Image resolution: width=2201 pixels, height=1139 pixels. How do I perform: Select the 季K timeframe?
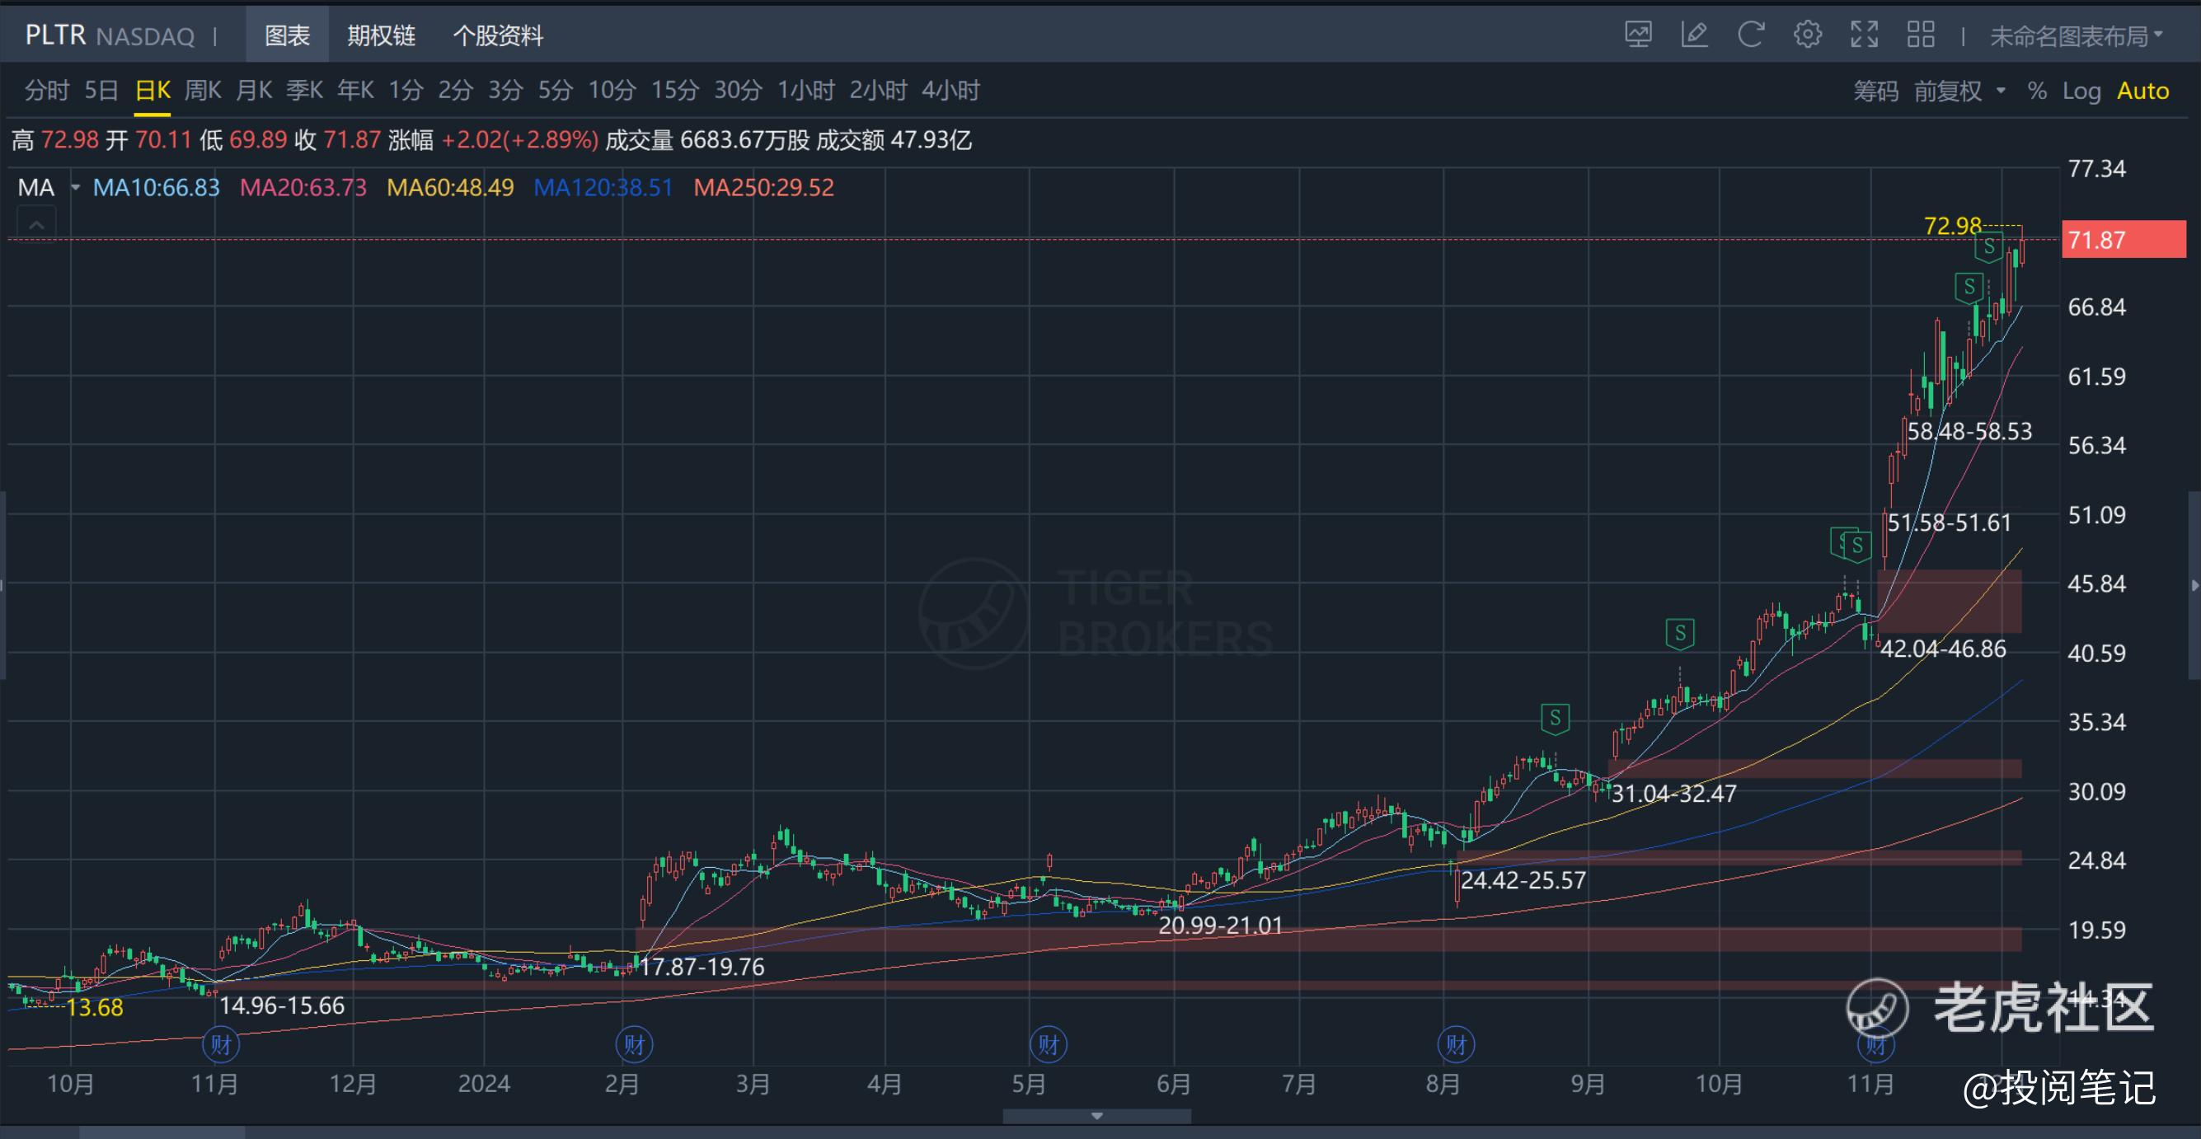304,90
